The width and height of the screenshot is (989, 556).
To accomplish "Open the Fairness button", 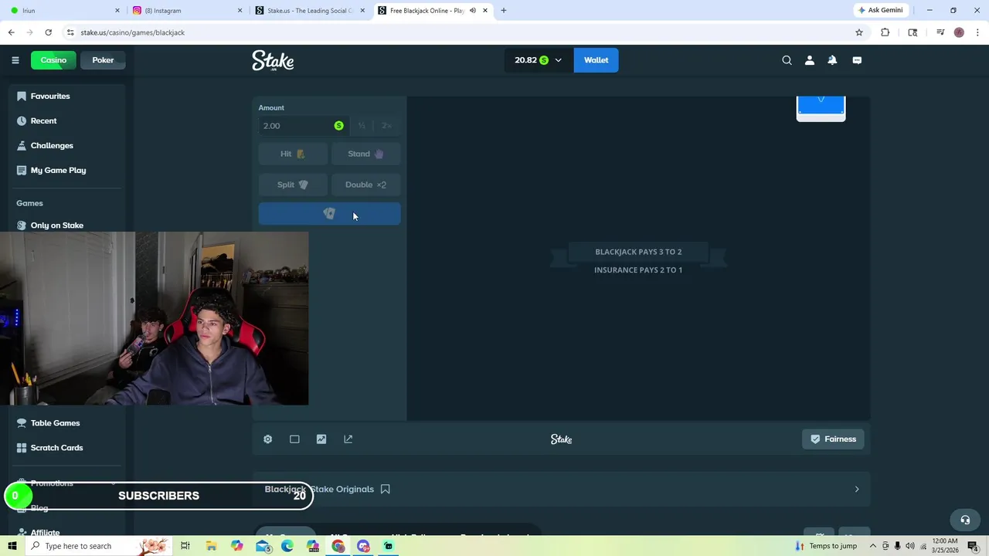I will click(833, 439).
